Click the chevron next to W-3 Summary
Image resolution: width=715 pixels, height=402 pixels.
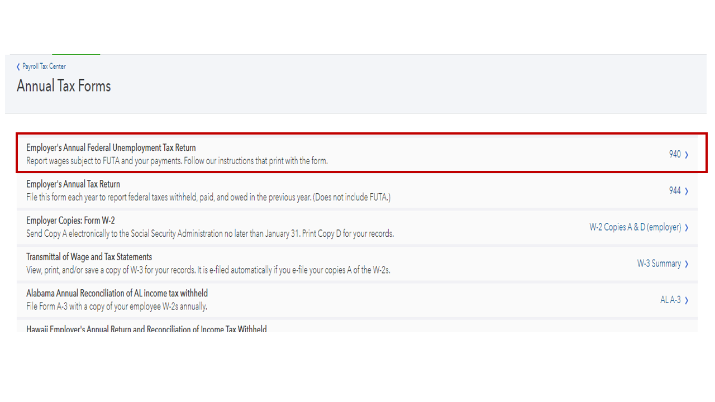pyautogui.click(x=687, y=264)
